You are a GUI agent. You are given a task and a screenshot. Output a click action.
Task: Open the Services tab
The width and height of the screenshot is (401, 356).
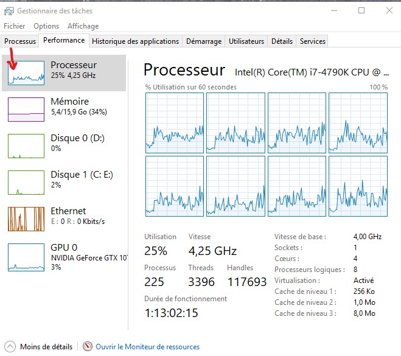[x=313, y=41]
